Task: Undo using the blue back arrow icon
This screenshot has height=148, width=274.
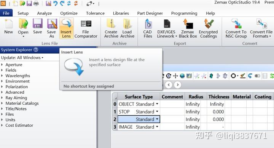Action: pos(55,3)
